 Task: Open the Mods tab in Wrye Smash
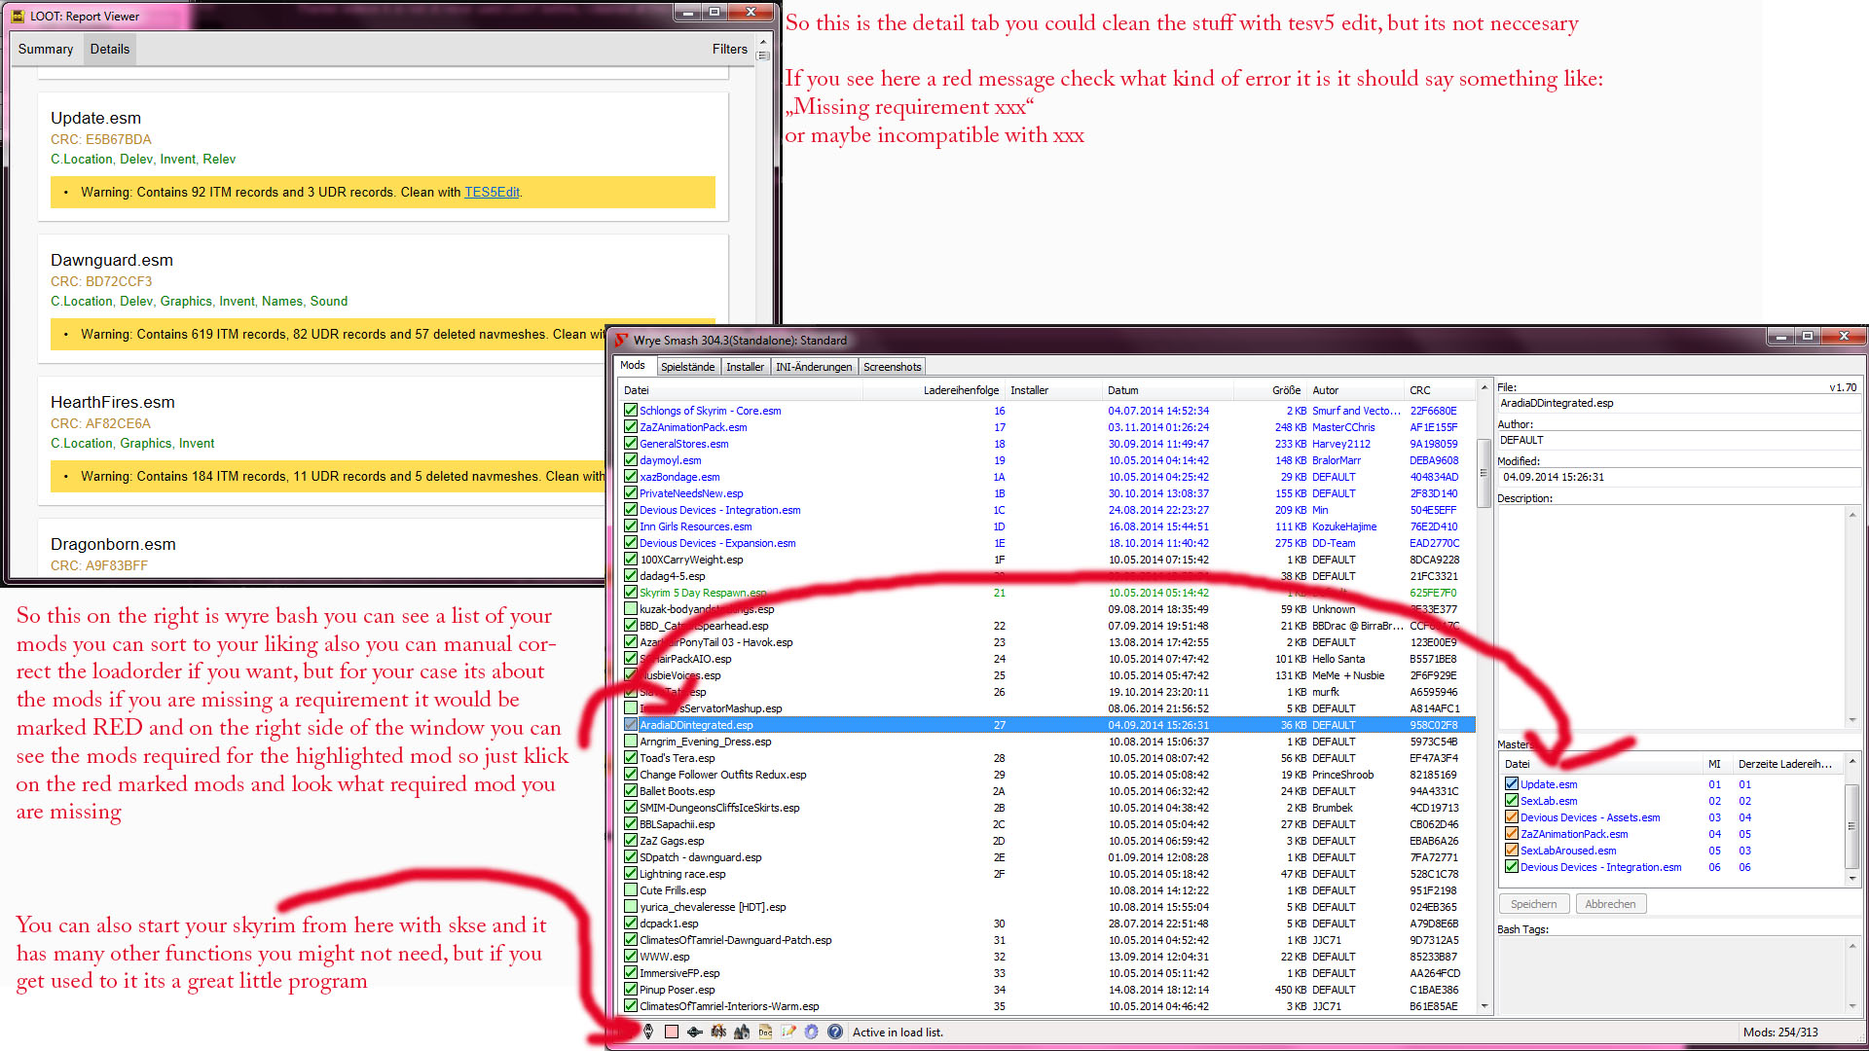coord(633,366)
